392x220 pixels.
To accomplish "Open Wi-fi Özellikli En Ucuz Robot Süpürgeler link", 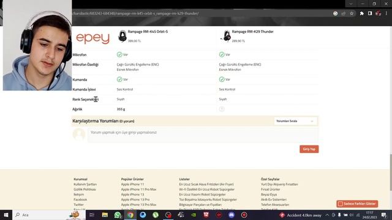I will [x=207, y=189].
